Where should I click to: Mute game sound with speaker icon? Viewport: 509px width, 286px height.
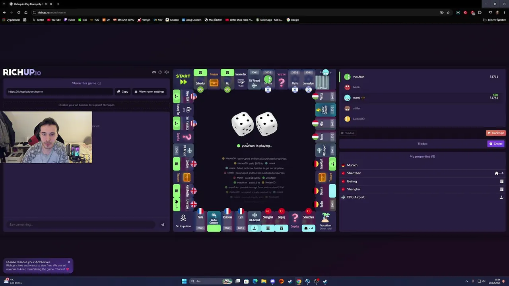pyautogui.click(x=167, y=72)
